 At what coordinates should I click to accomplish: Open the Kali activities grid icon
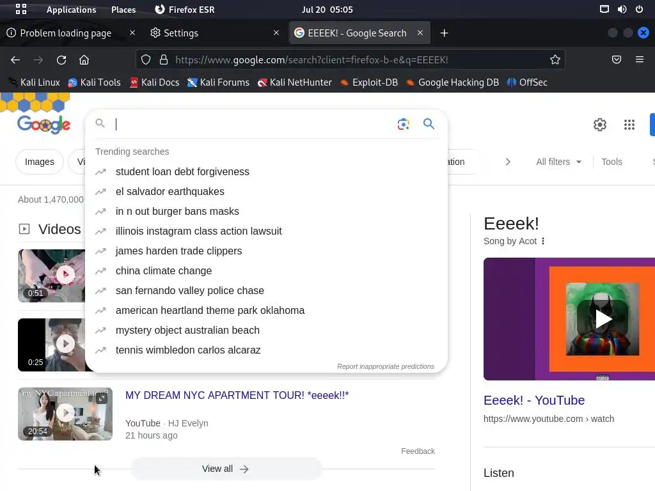click(x=21, y=9)
